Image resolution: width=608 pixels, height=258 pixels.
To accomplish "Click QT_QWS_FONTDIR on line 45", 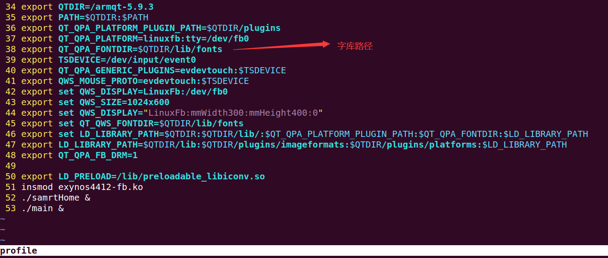I will click(x=117, y=124).
